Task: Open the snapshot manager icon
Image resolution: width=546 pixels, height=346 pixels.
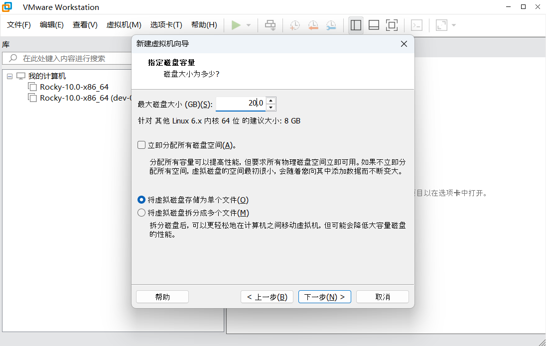Action: [x=331, y=25]
